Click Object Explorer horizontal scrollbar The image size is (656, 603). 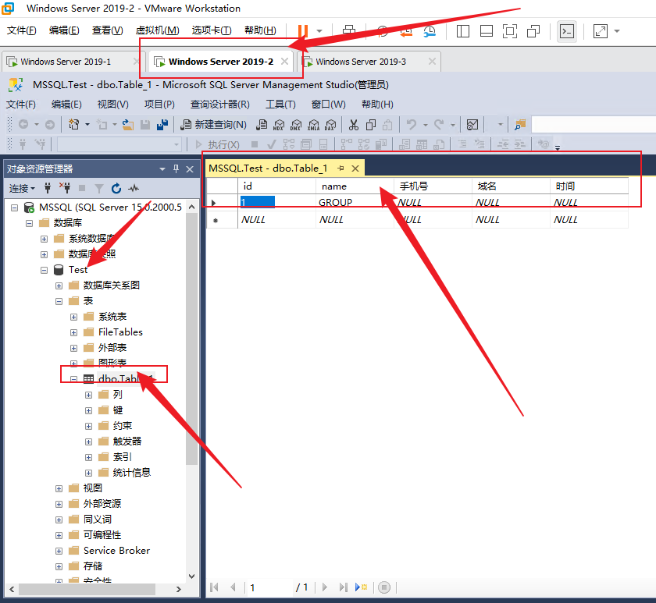[x=87, y=589]
